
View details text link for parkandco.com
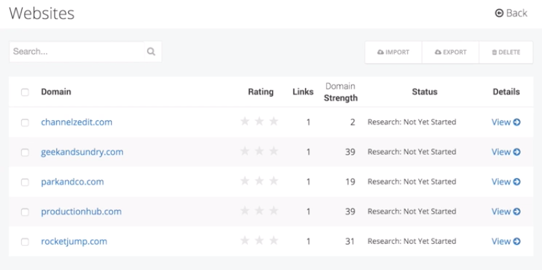point(501,181)
